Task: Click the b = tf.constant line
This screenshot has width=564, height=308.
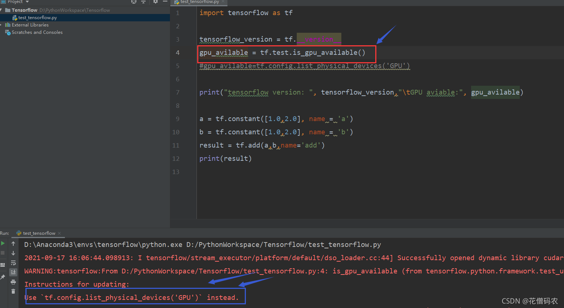Action: [276, 132]
